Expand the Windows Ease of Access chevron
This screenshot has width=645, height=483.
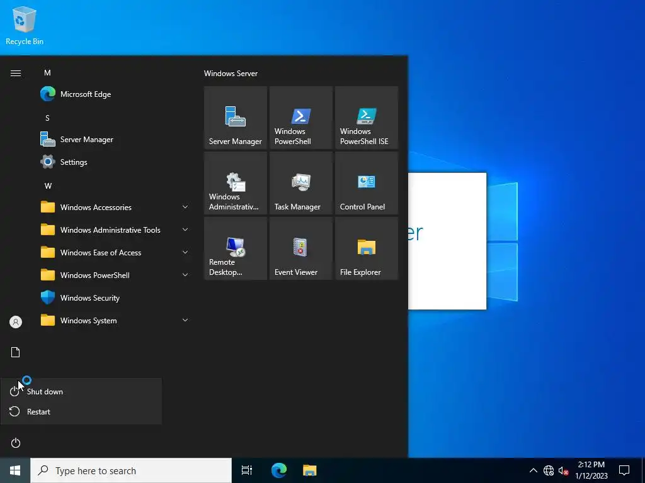(x=185, y=252)
